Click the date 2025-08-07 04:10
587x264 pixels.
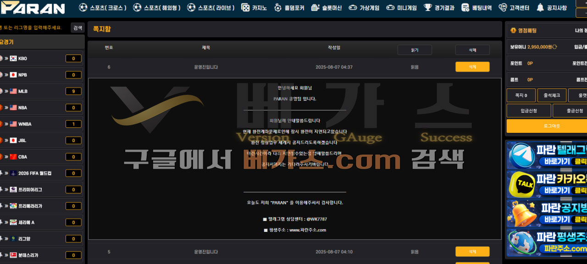(x=334, y=252)
